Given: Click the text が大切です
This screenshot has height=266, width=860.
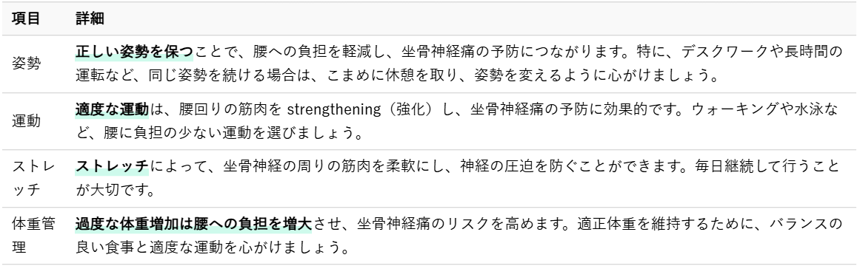Looking at the screenshot, I should (x=112, y=189).
